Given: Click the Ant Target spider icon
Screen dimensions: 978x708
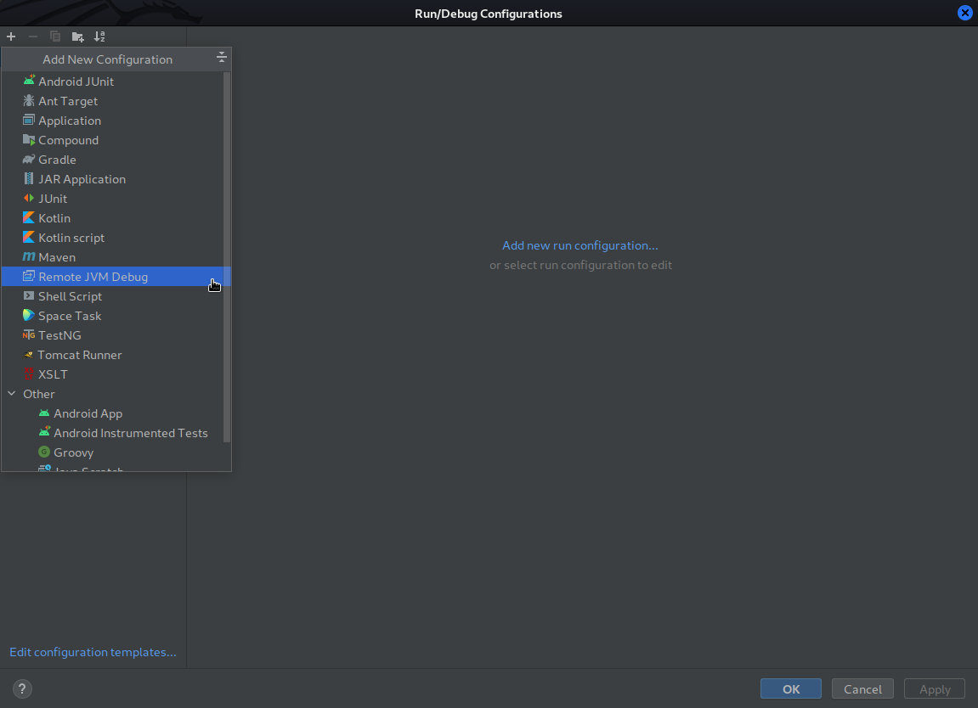Looking at the screenshot, I should click(29, 100).
